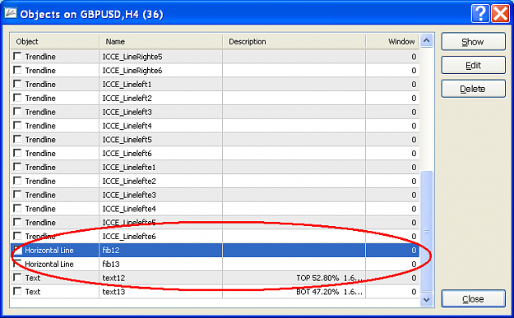
Task: Click the ICCE_Linelefte4 name cell
Action: click(160, 209)
